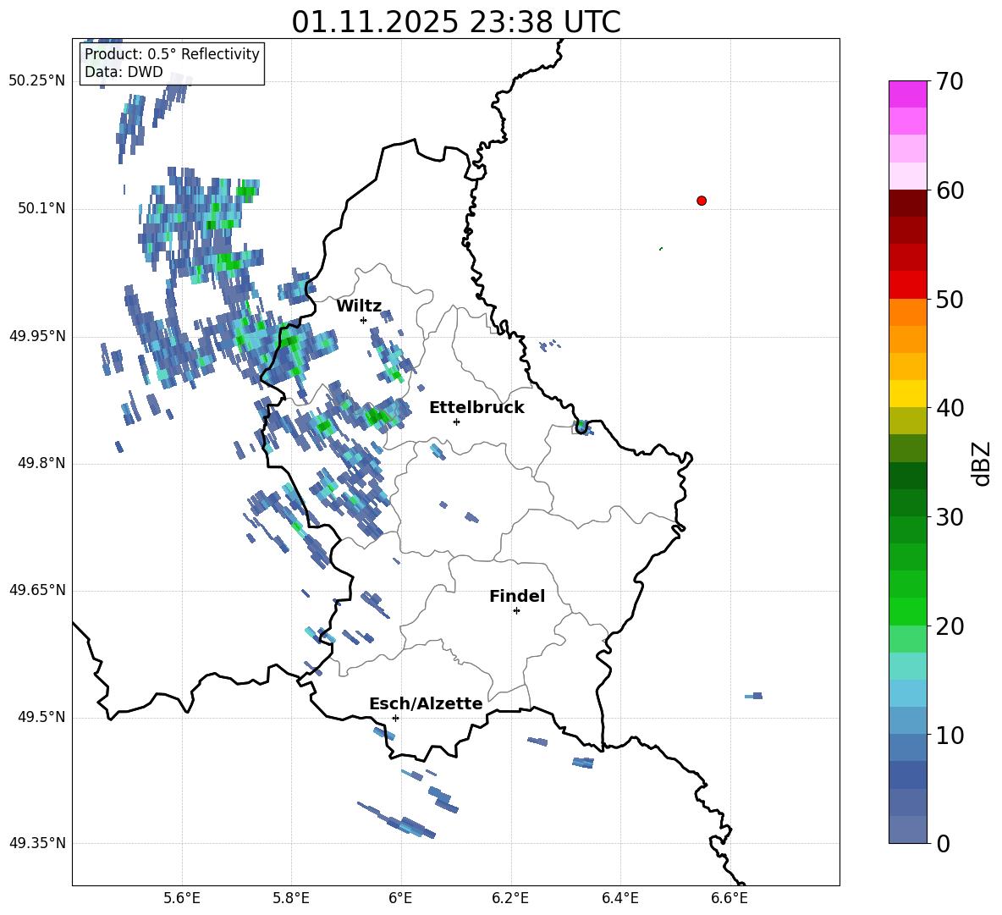Click the 6°E longitude label

tap(400, 898)
